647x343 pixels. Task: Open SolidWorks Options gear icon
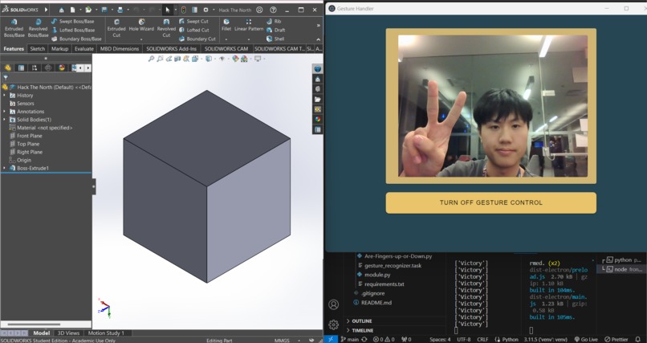click(x=205, y=10)
